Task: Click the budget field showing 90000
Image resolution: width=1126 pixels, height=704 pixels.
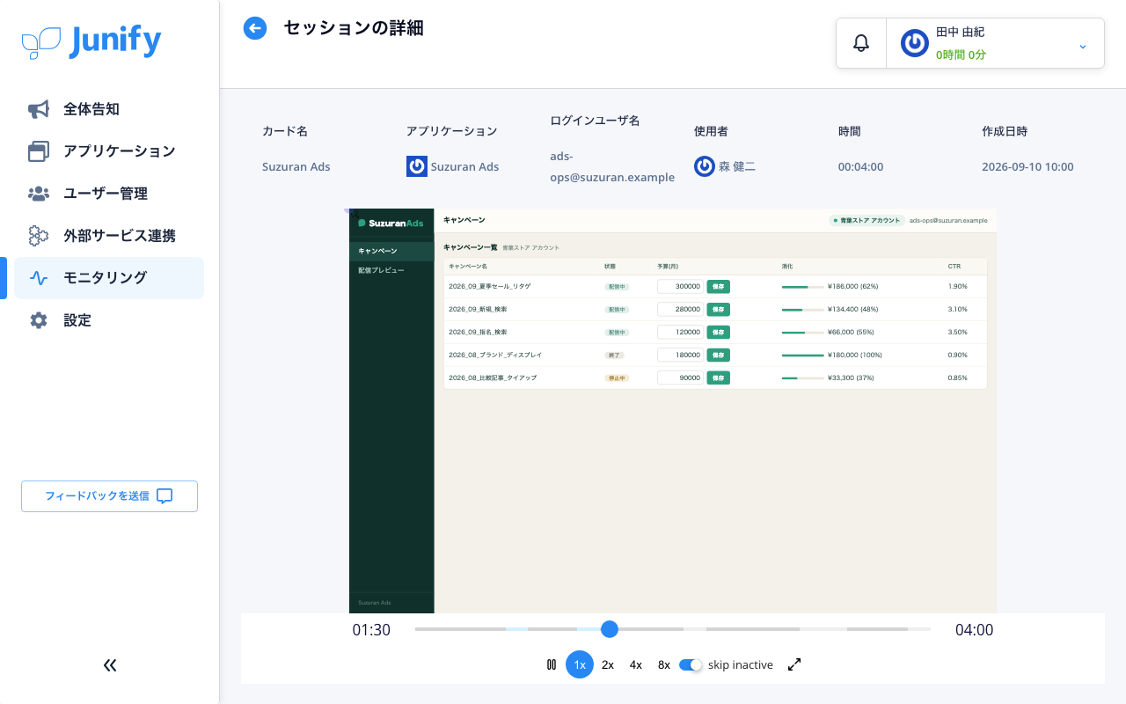Action: coord(680,378)
